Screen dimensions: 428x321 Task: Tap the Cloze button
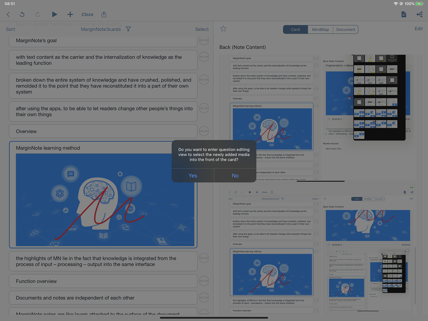87,14
